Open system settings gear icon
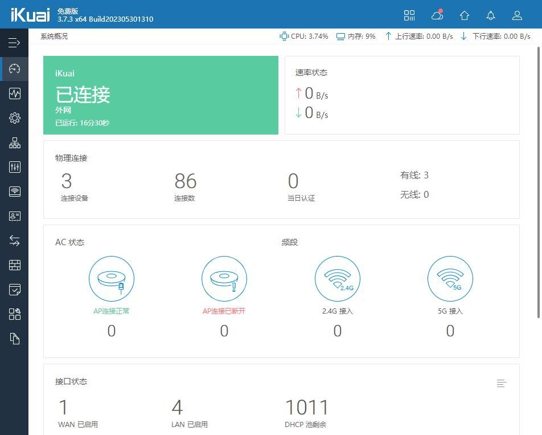The width and height of the screenshot is (542, 435). click(x=15, y=118)
